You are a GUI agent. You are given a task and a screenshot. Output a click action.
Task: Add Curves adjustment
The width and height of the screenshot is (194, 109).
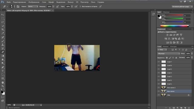click(x=174, y=35)
